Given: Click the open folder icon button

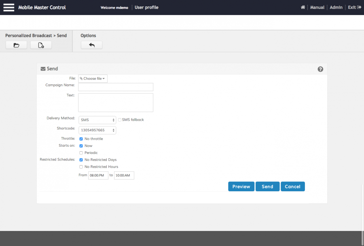Looking at the screenshot, I should pyautogui.click(x=16, y=45).
